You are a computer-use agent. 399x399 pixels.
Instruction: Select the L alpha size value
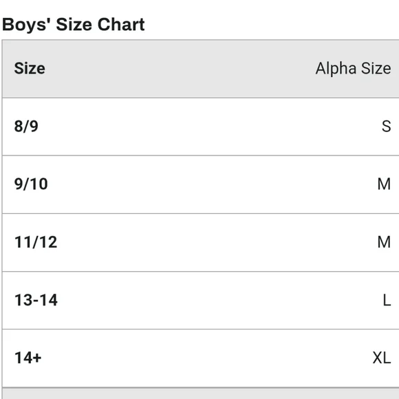click(x=387, y=300)
